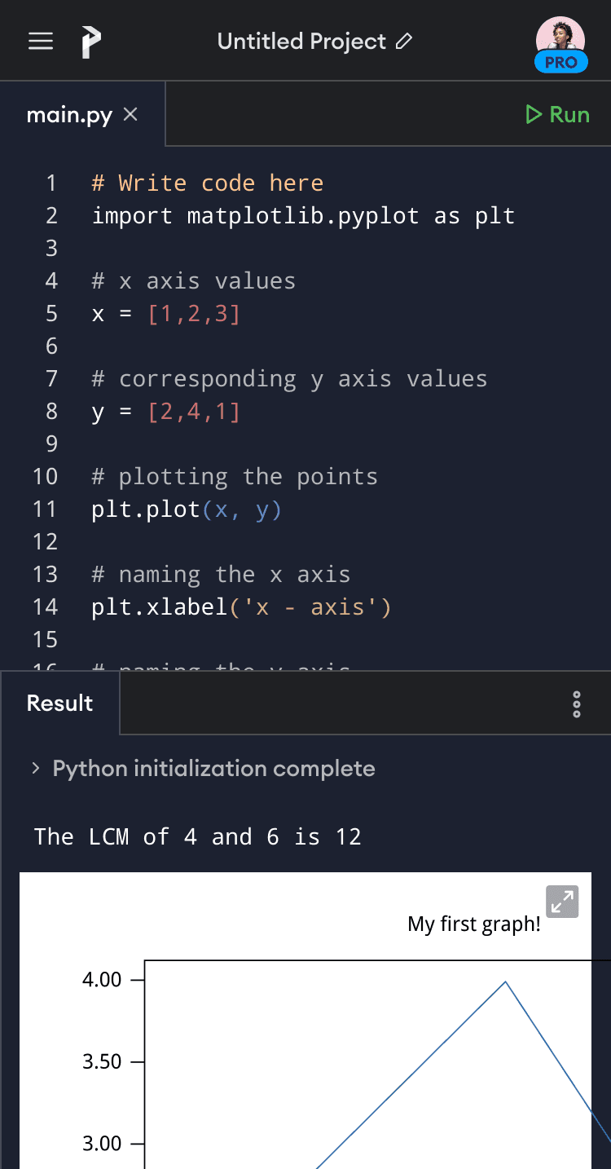Switch to the Result tab
The width and height of the screenshot is (611, 1169).
(x=59, y=703)
